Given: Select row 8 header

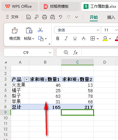Looking at the screenshot, I should point(6,107).
